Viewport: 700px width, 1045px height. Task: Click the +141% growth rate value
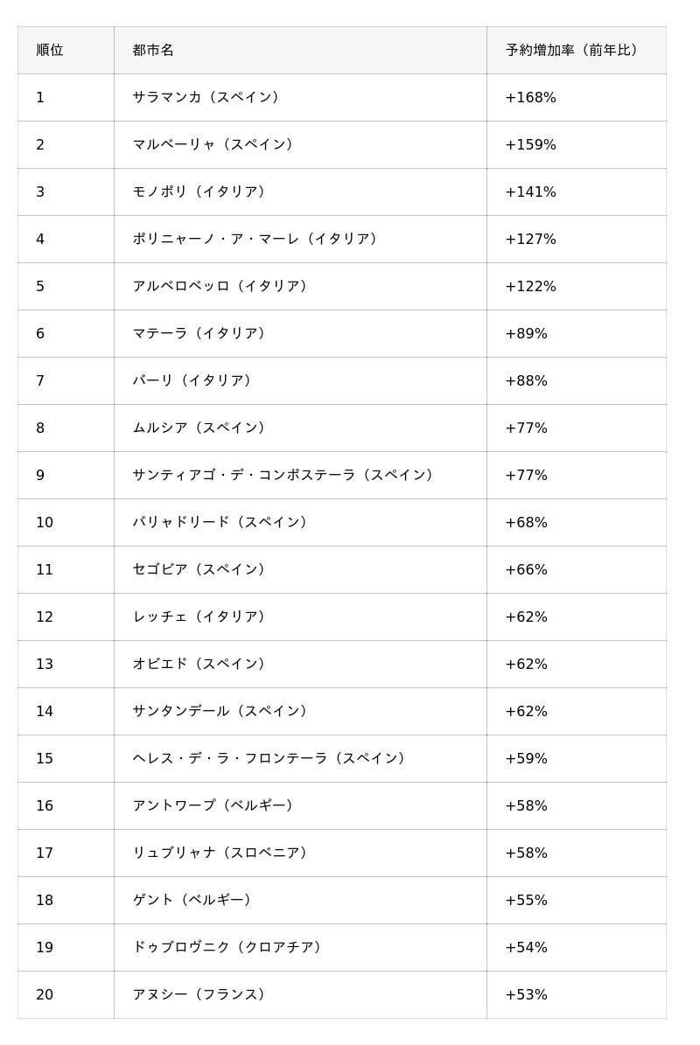click(x=530, y=192)
